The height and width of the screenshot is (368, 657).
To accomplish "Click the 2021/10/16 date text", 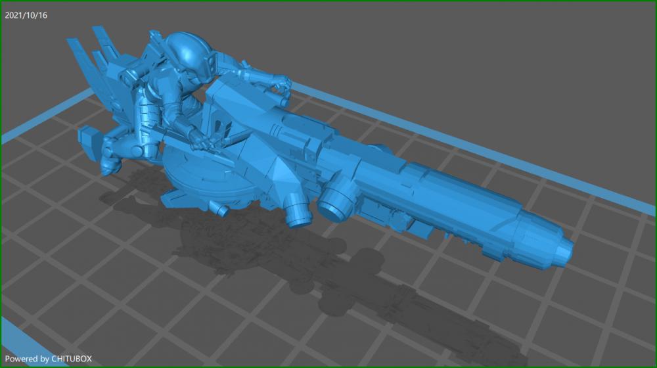I will 26,16.
